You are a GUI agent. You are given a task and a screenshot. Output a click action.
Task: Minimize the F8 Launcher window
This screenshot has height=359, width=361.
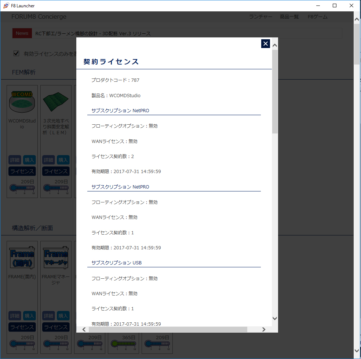pos(318,6)
